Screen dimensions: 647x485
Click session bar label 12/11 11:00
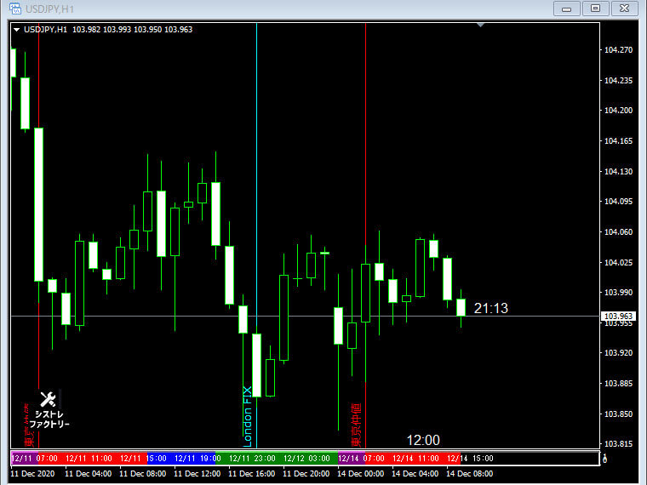point(89,458)
